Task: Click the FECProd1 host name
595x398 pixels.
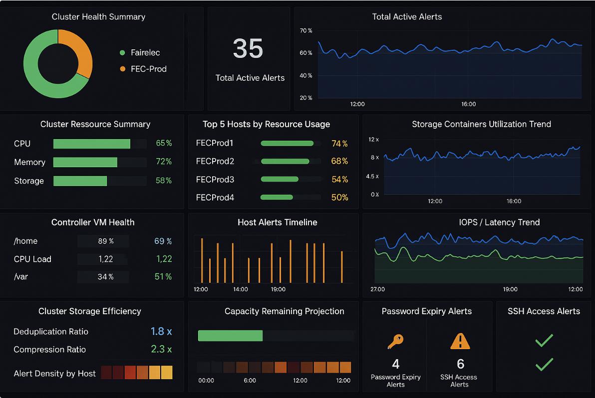Action: pos(215,143)
